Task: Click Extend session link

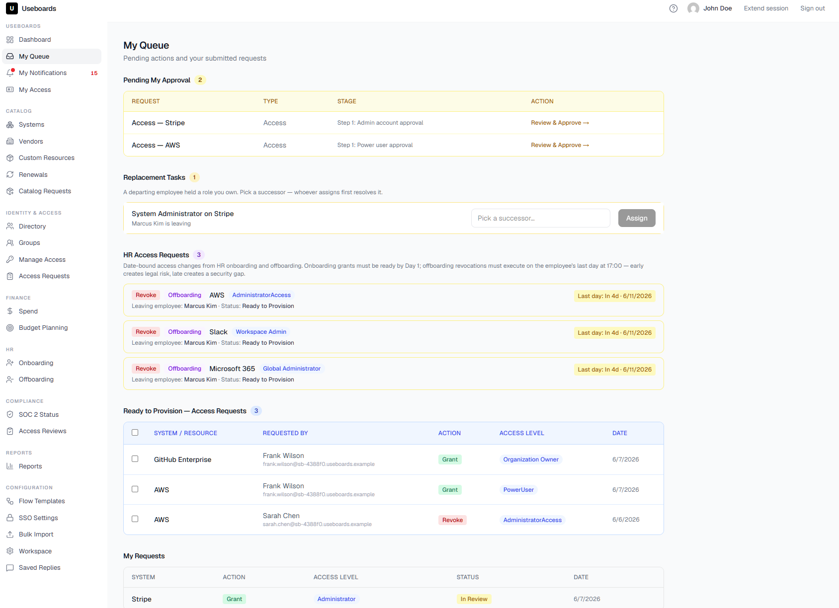Action: (x=766, y=8)
